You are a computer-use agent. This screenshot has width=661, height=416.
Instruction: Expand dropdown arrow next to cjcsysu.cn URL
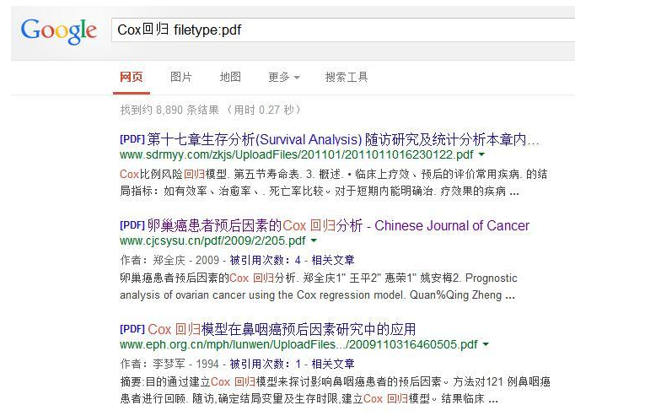click(x=314, y=241)
